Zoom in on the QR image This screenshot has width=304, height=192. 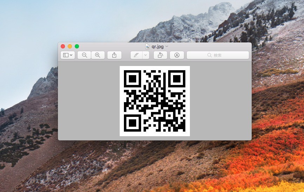click(x=98, y=55)
